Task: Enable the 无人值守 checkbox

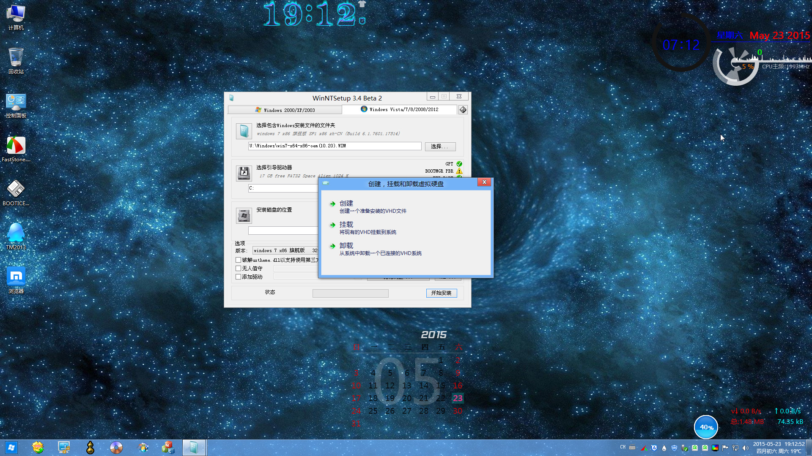Action: tap(239, 269)
